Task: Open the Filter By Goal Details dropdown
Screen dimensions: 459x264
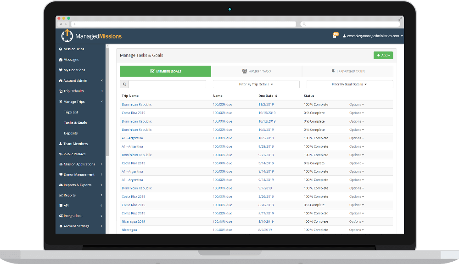Action: (349, 84)
